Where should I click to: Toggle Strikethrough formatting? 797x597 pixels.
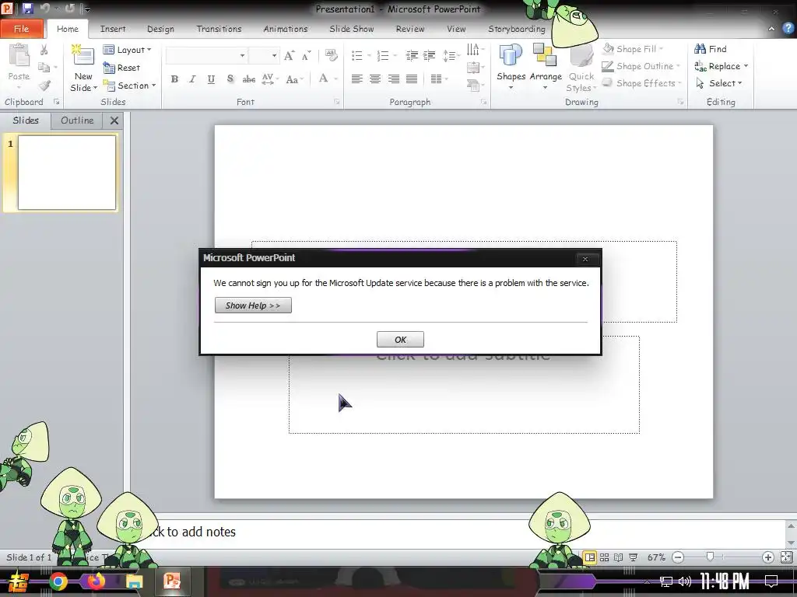pos(248,79)
